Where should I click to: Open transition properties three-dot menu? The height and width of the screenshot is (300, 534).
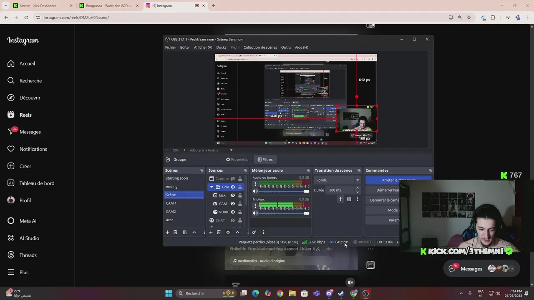pyautogui.click(x=357, y=199)
